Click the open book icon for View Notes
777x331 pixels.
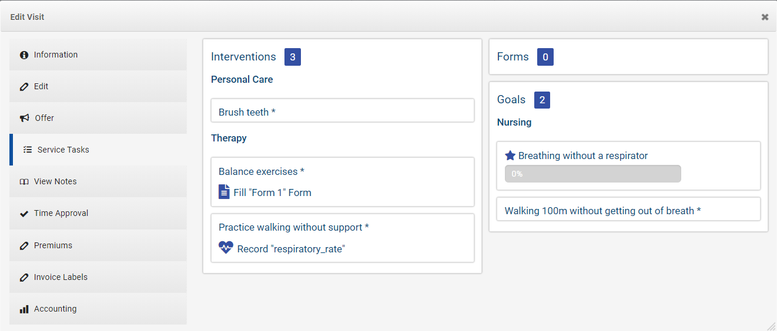pos(24,182)
